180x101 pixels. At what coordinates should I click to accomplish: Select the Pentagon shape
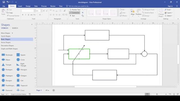pos(7,70)
